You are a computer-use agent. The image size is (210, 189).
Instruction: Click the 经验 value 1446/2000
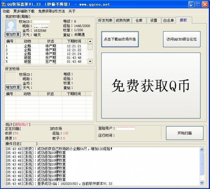82,26
